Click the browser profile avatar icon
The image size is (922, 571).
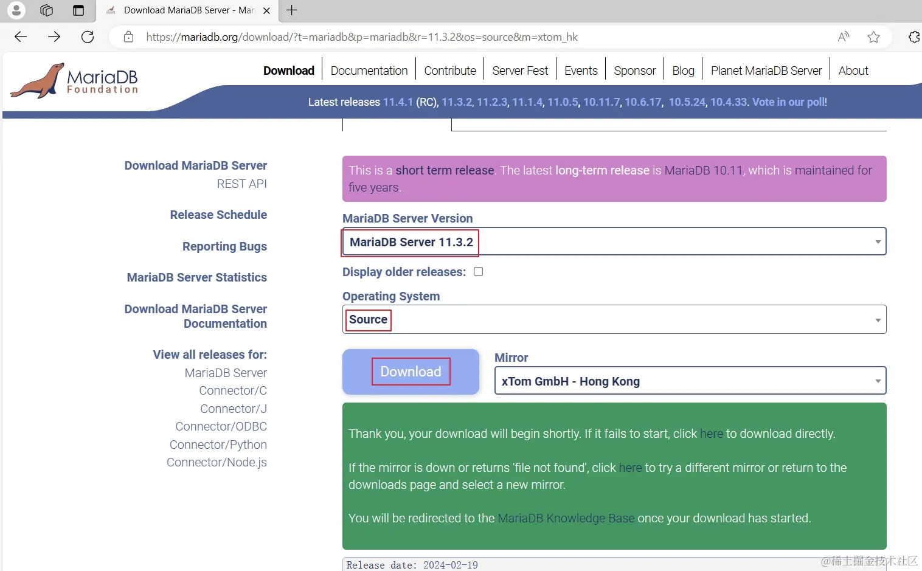16,10
